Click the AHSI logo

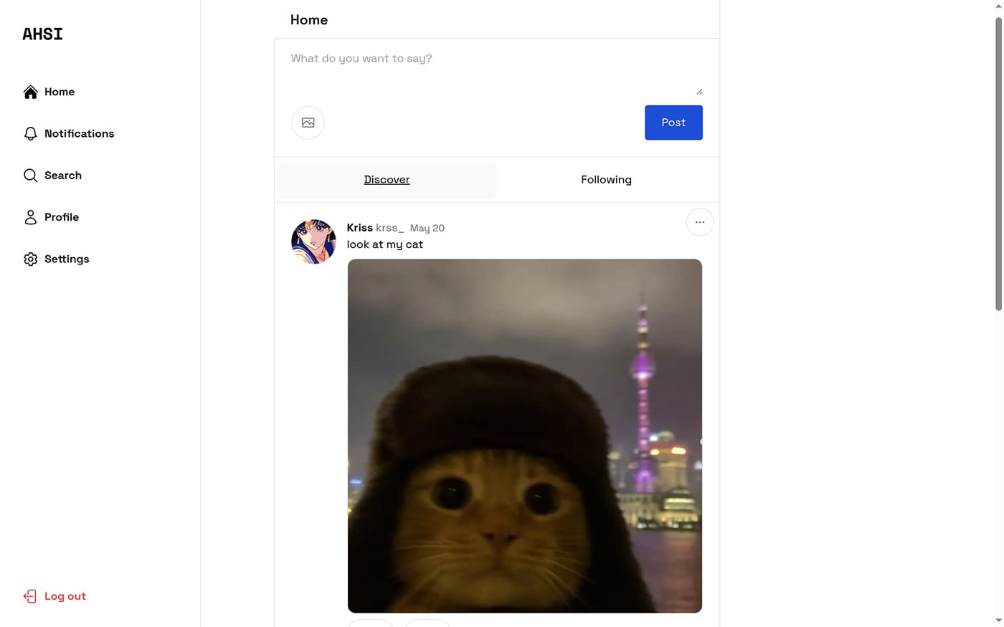pos(43,34)
